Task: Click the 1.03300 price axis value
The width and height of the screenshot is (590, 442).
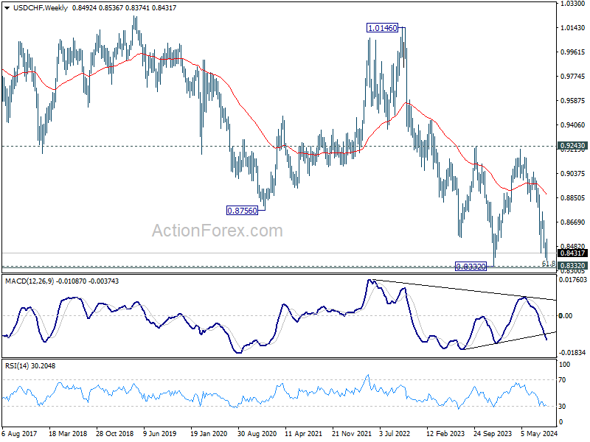Action: click(573, 4)
